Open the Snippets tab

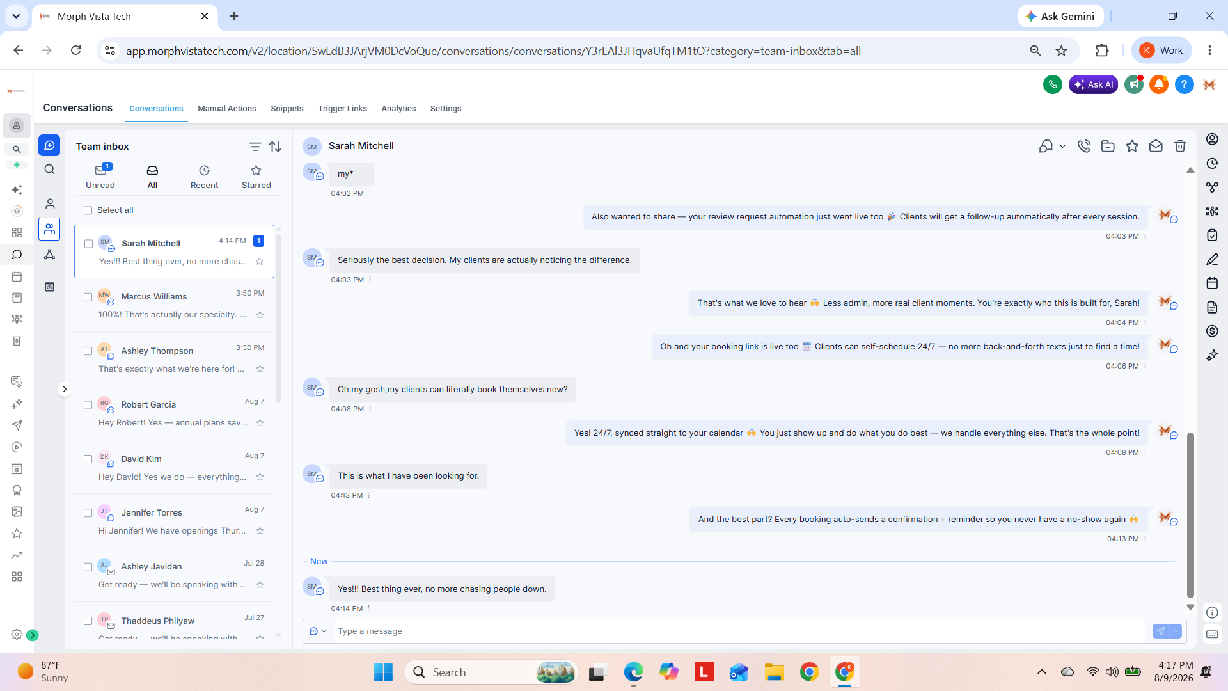(x=287, y=109)
